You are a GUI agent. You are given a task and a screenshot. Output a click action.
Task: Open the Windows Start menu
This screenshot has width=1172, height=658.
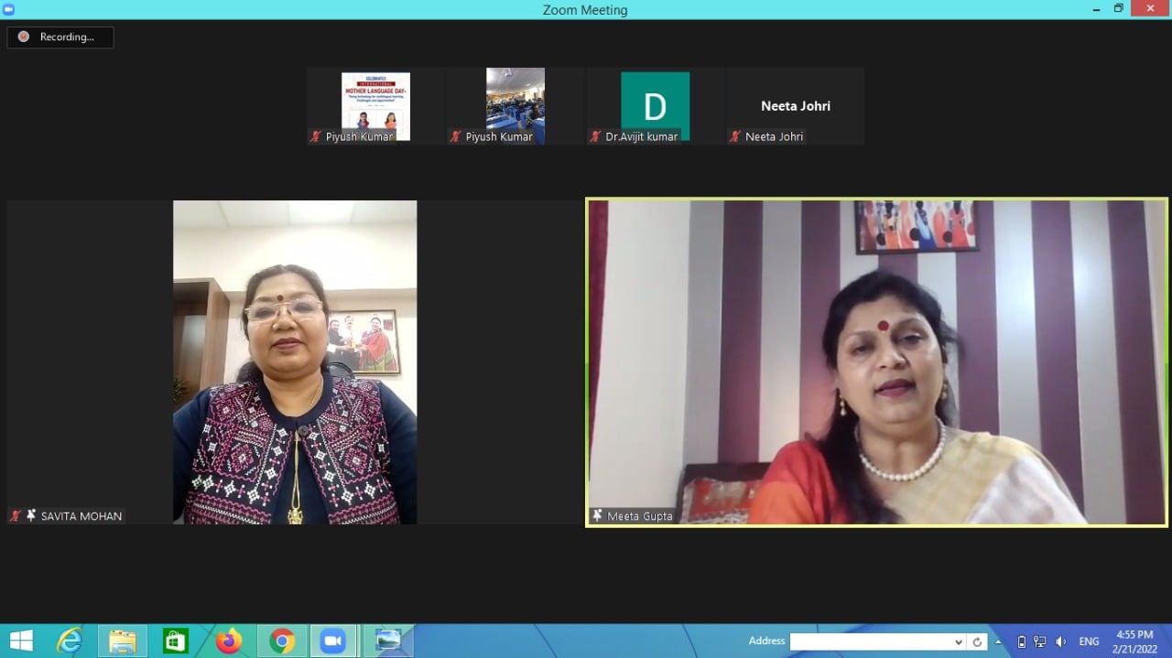[x=20, y=641]
